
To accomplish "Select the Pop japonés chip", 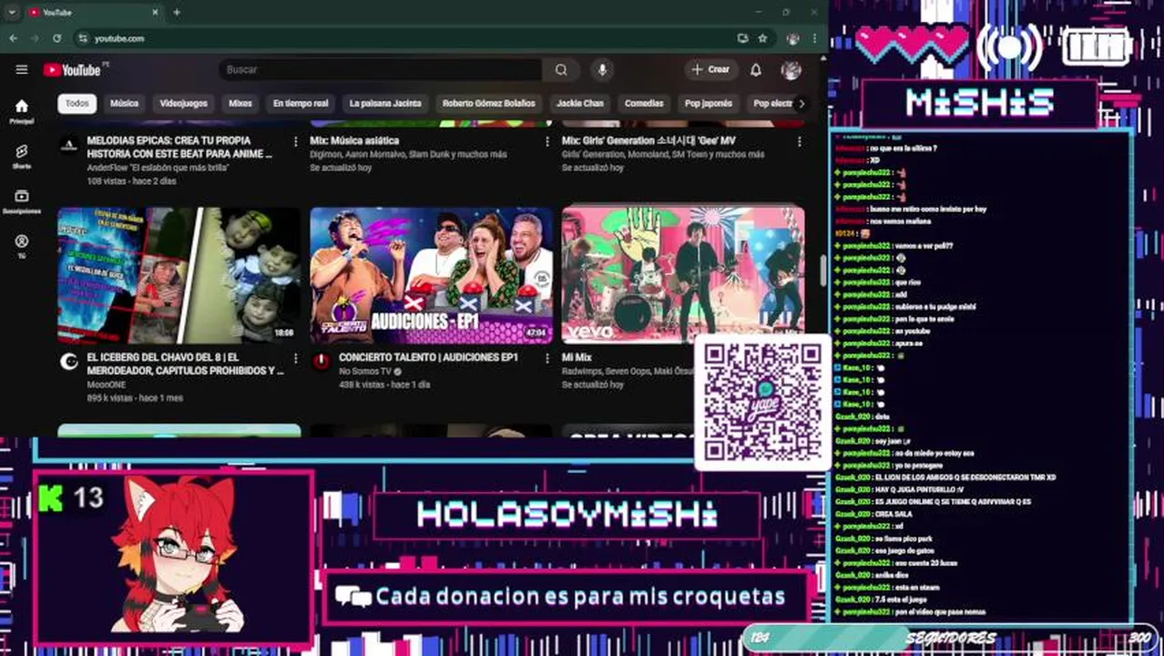I will [709, 103].
